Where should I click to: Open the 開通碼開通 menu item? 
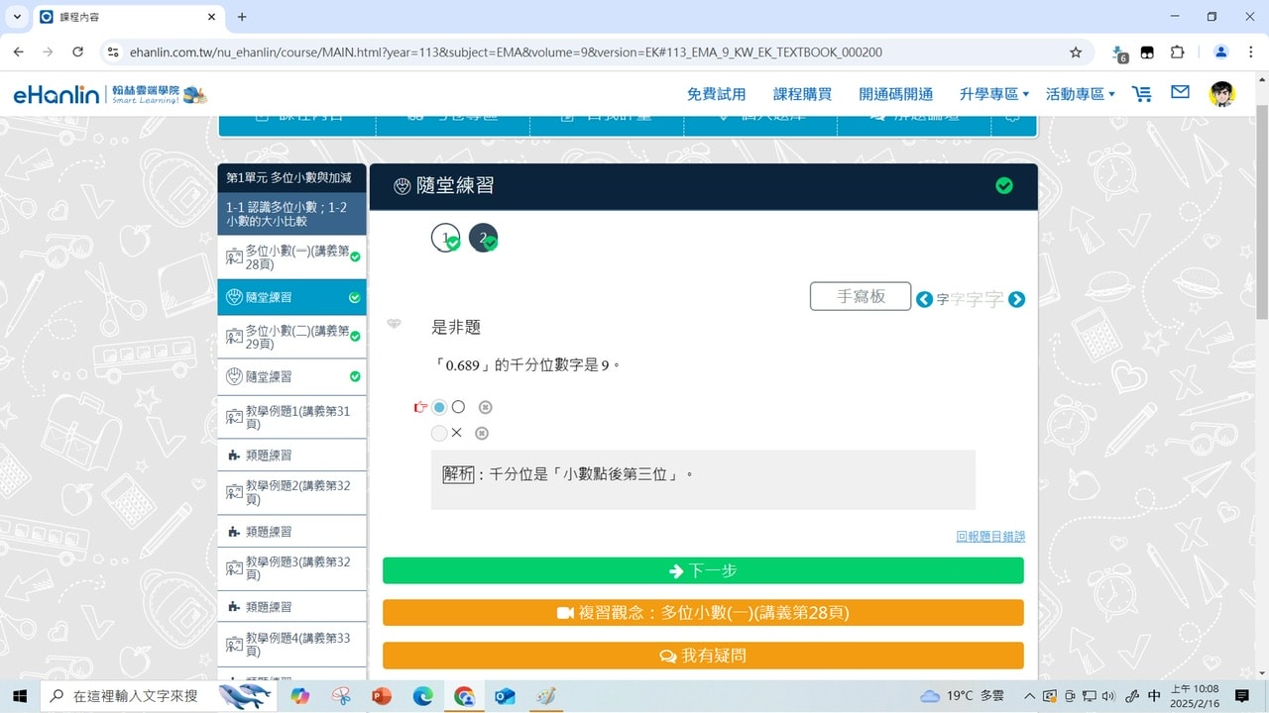pos(896,94)
